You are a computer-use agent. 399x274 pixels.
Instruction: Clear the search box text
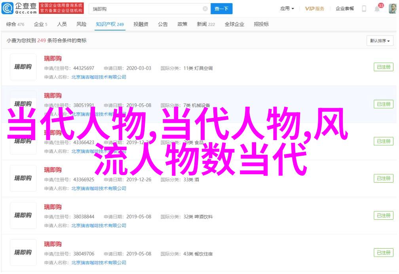point(205,9)
